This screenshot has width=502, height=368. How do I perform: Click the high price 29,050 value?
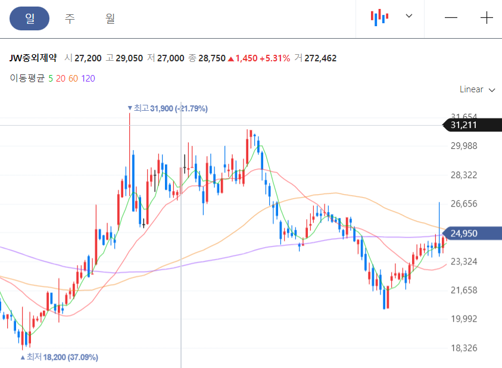coord(129,58)
